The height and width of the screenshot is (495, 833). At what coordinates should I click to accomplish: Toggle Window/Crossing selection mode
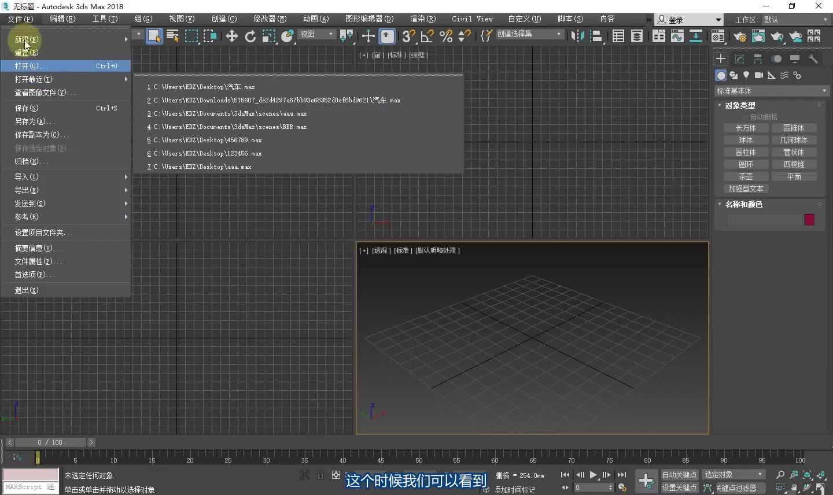[x=210, y=36]
